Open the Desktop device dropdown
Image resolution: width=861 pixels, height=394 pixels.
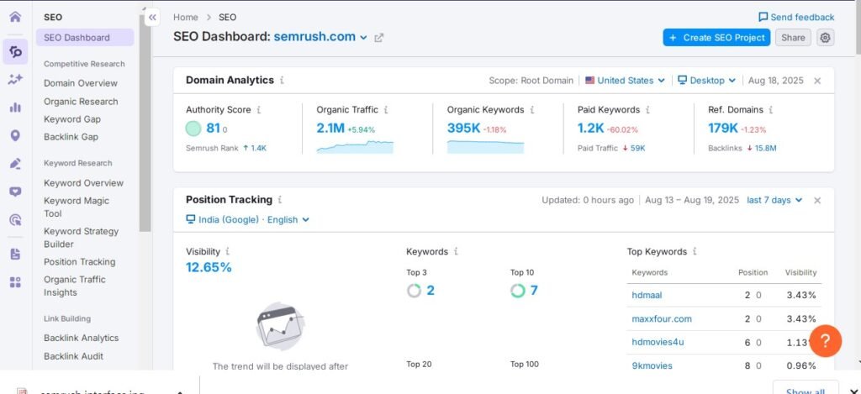pos(706,80)
